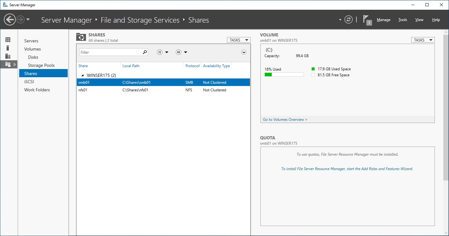The height and width of the screenshot is (236, 449).
Task: Minimize the Server Manager window
Action: pyautogui.click(x=413, y=5)
